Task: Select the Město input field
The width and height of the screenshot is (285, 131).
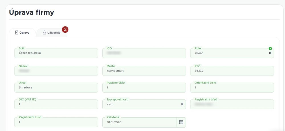Action: 144,71
